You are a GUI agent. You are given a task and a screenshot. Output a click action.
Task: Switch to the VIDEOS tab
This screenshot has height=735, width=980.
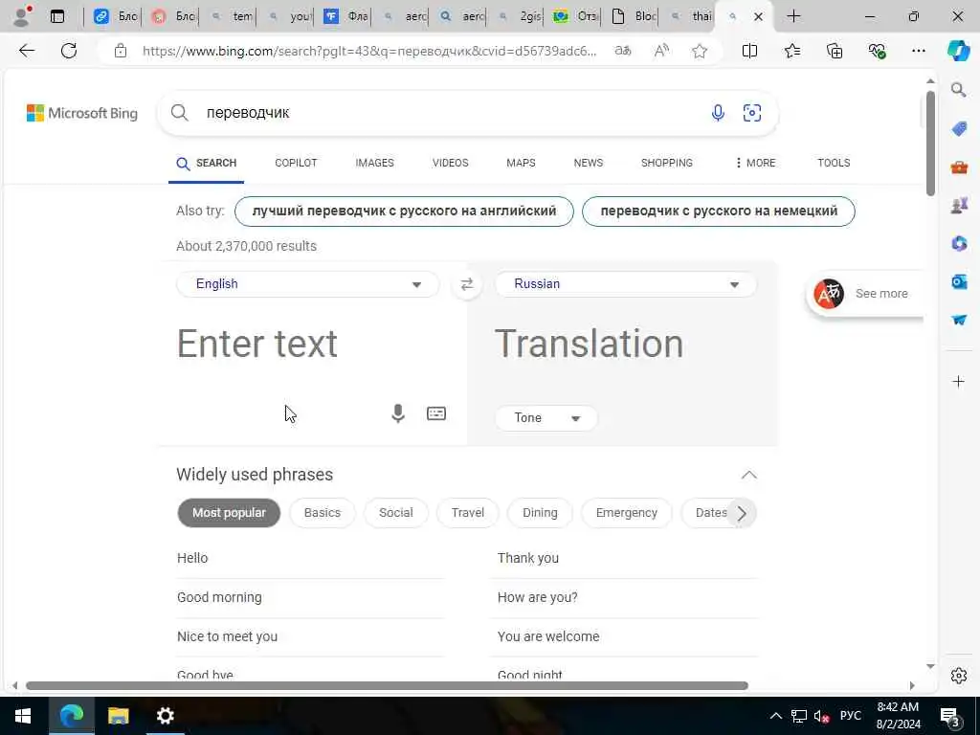click(x=450, y=163)
